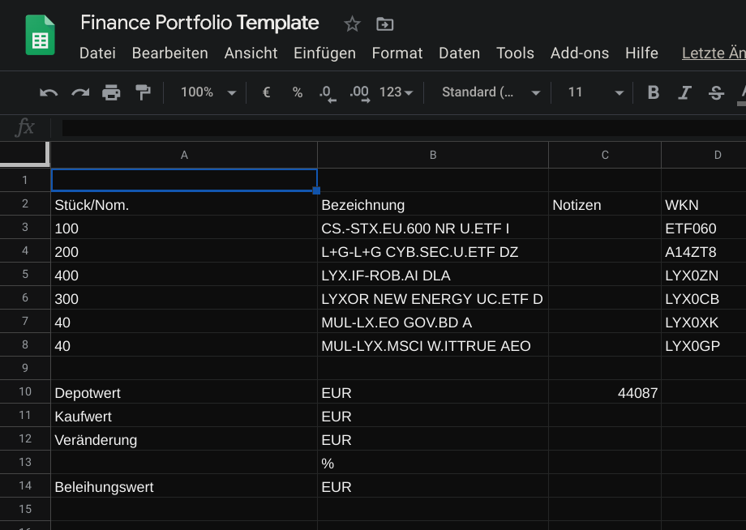Select WKN cell ETF060
The height and width of the screenshot is (530, 746).
[x=704, y=229]
